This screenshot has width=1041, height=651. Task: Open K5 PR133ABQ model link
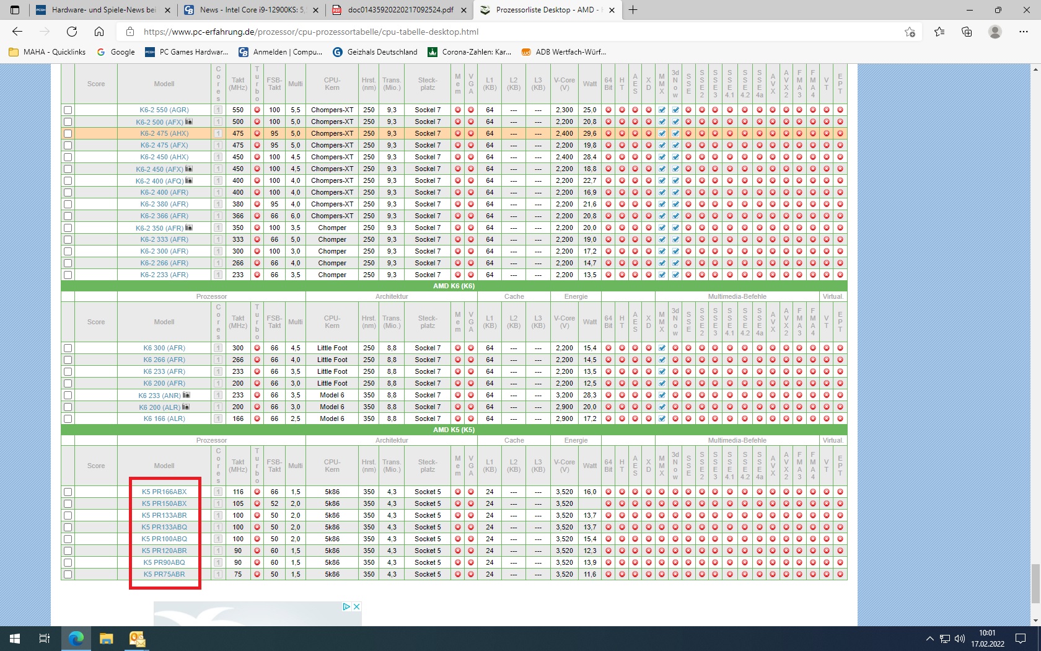click(164, 527)
